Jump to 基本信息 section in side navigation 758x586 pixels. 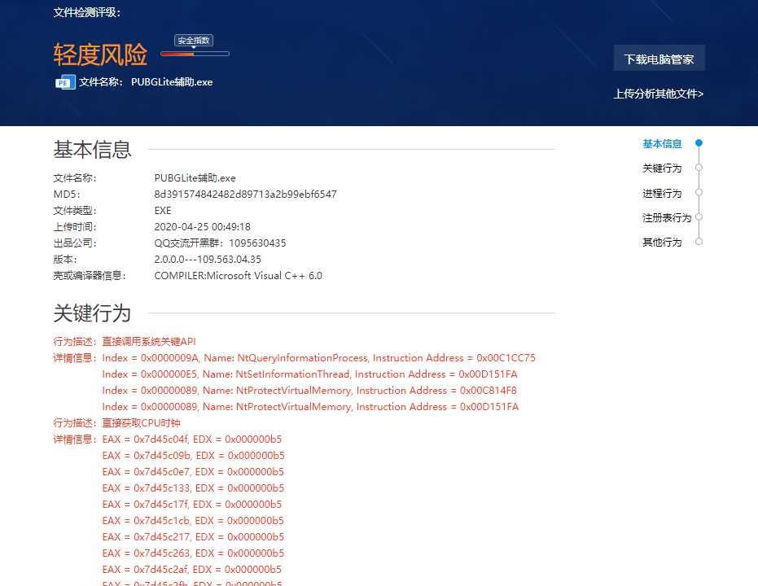(x=662, y=143)
